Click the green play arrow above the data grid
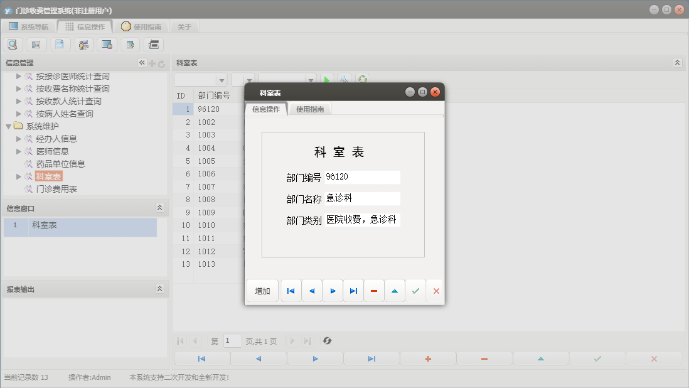 (x=327, y=78)
